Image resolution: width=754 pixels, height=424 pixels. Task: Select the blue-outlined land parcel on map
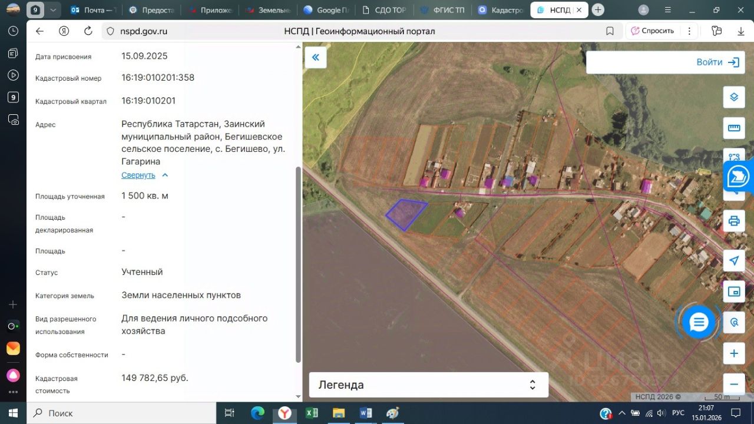tap(406, 214)
